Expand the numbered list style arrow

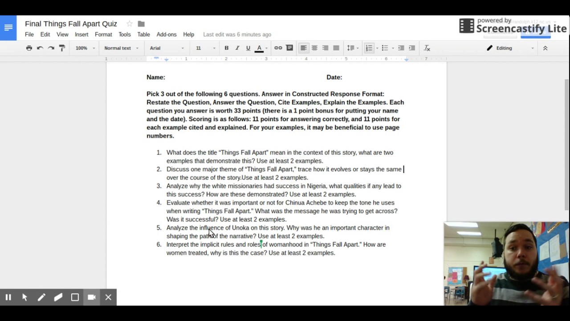(377, 48)
